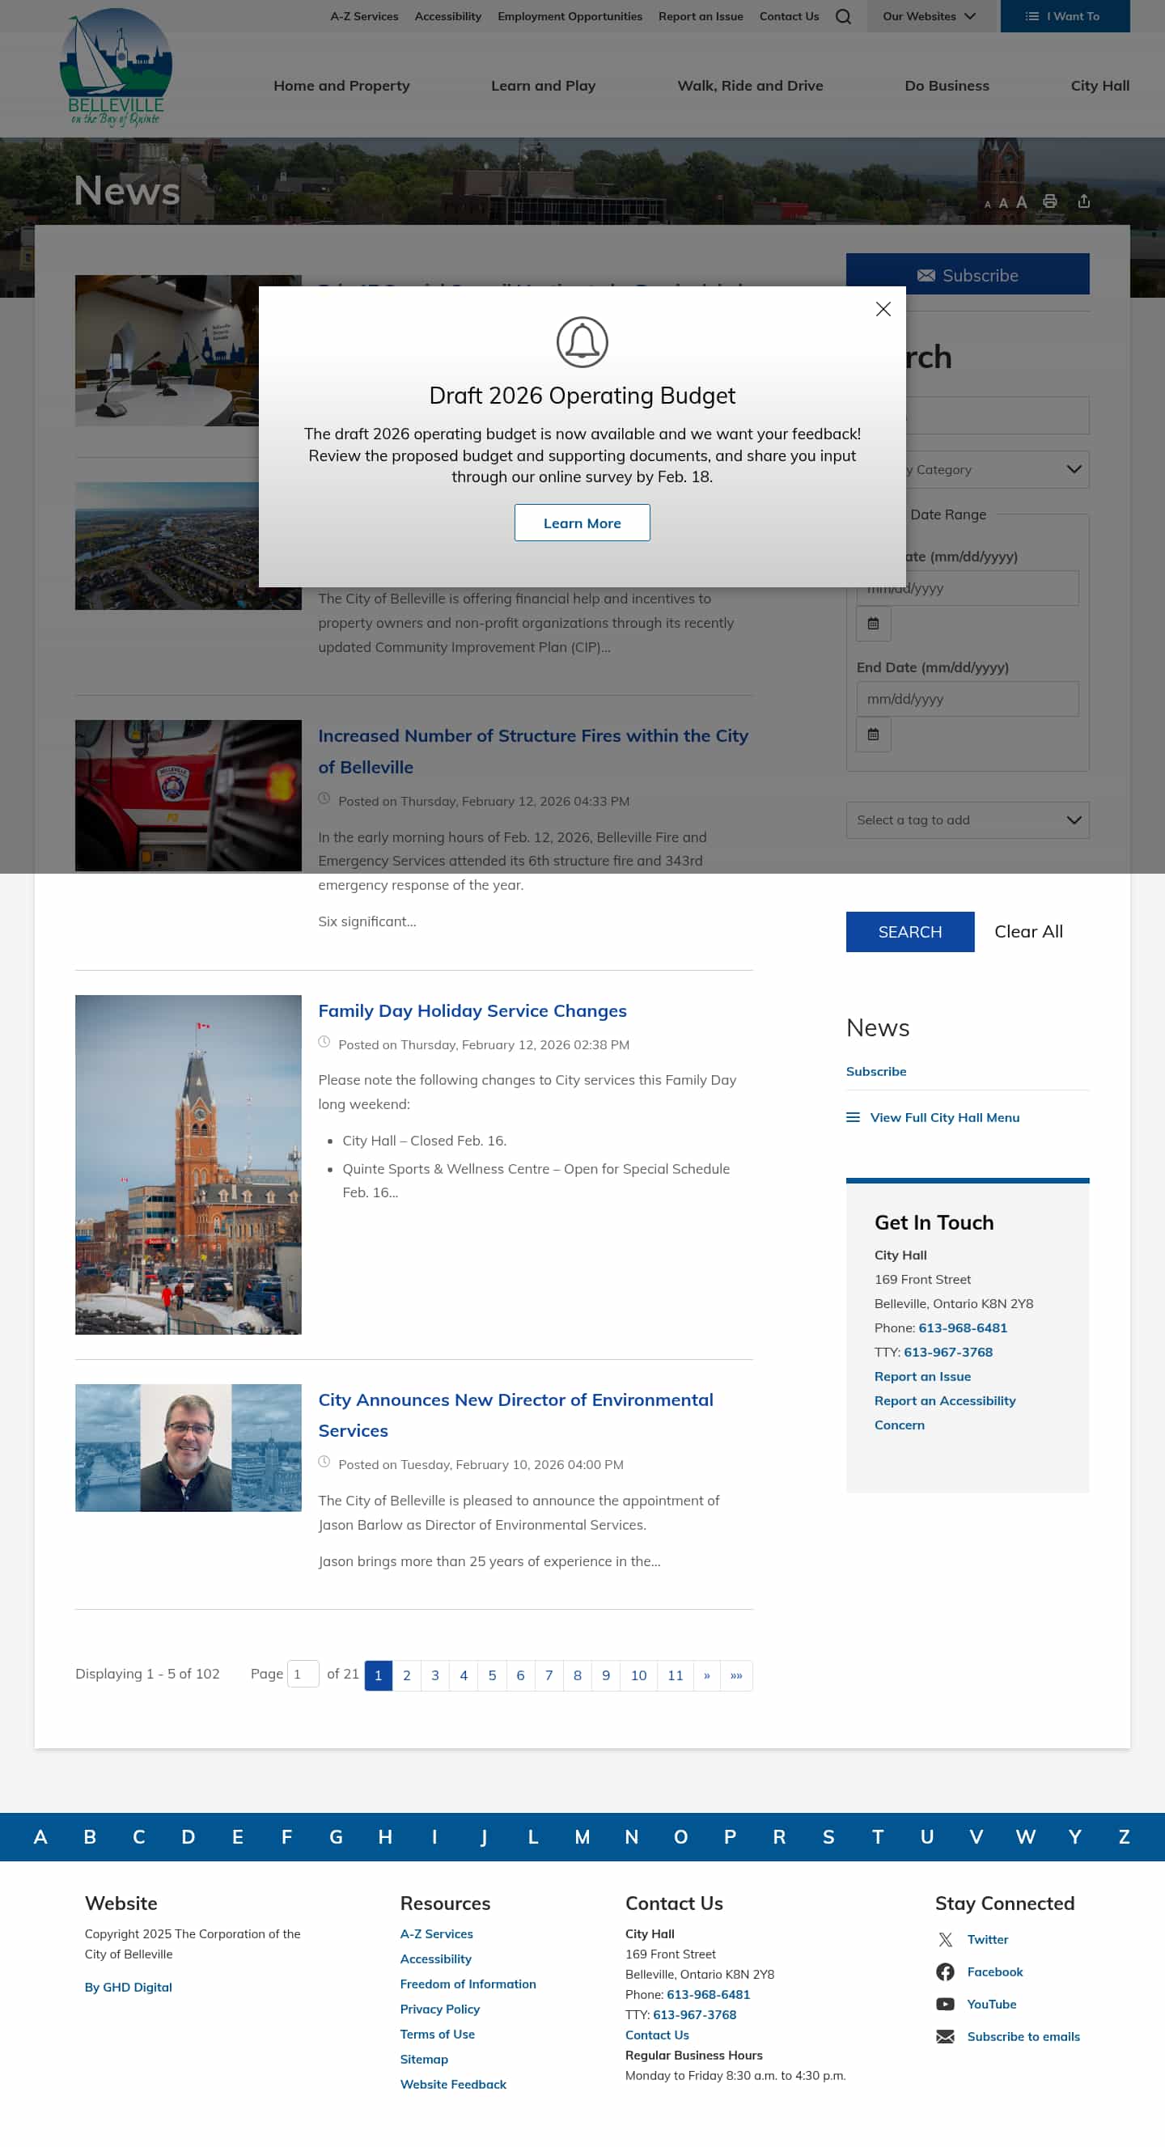Open Employment Opportunities link
The width and height of the screenshot is (1165, 2147).
570,16
